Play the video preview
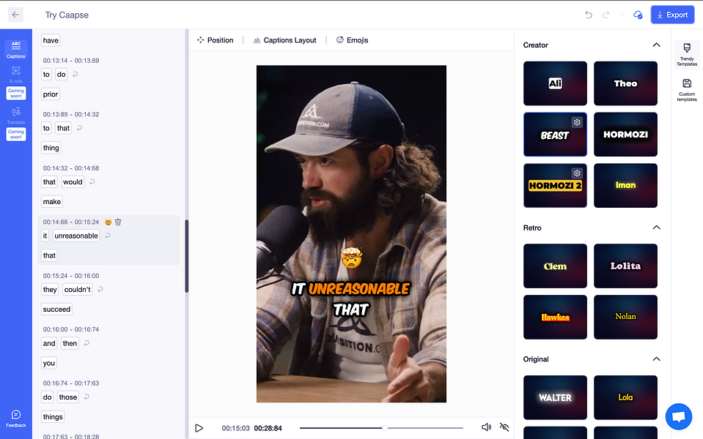The image size is (703, 439). pos(199,428)
